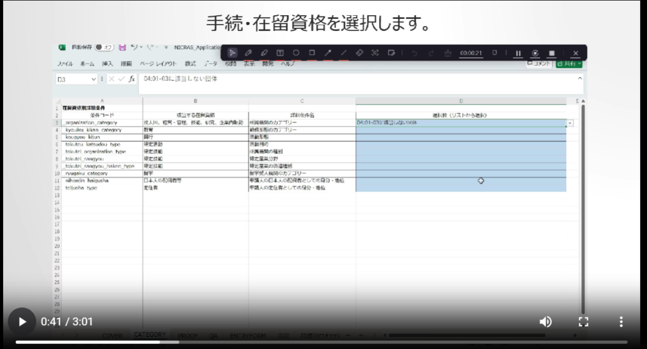Enter fullscreen mode
647x349 pixels.
[x=584, y=322]
